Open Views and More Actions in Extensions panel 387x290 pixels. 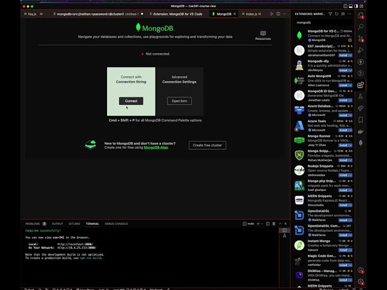tap(349, 14)
